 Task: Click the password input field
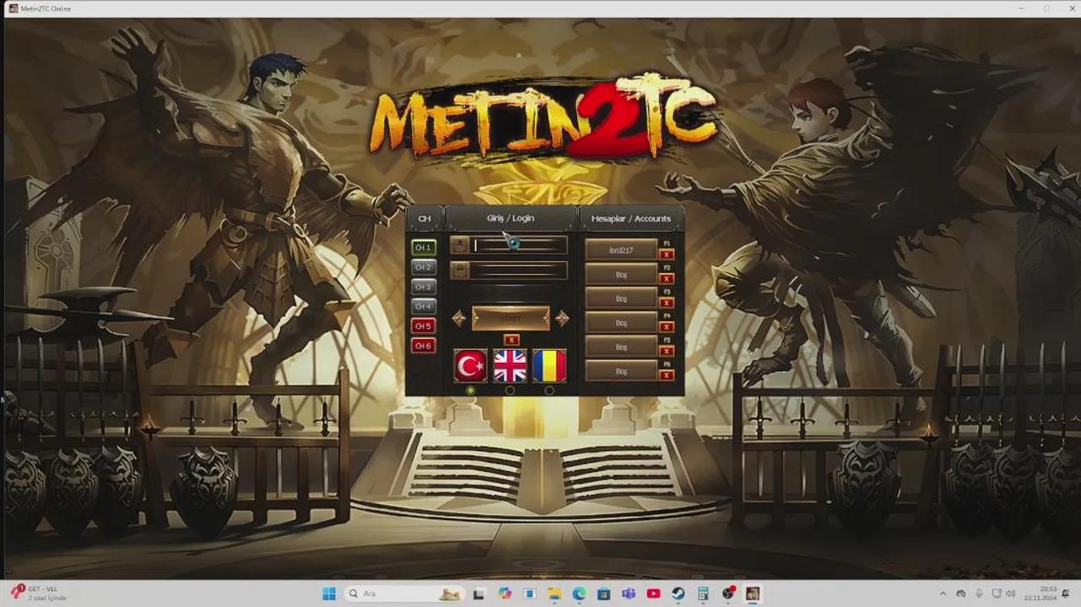click(519, 271)
